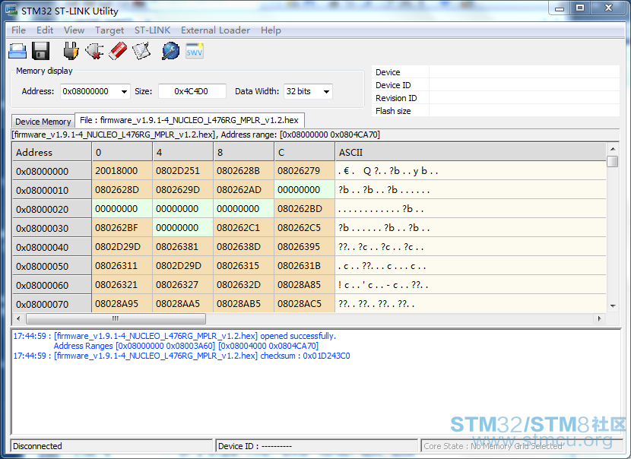Image resolution: width=631 pixels, height=459 pixels.
Task: Select cell value 08026279
Action: pos(305,171)
